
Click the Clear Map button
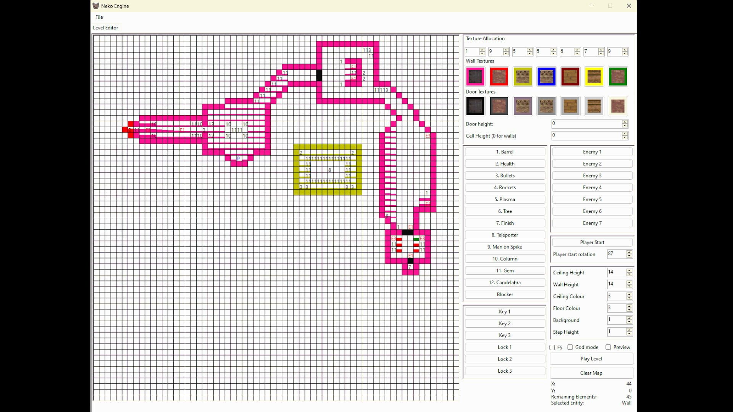coord(591,373)
